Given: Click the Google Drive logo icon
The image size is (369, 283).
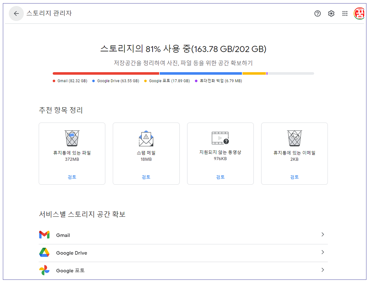Looking at the screenshot, I should click(x=44, y=252).
